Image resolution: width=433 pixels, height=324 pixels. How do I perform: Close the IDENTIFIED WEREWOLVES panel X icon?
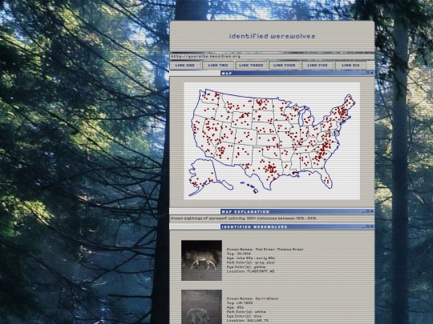point(372,226)
